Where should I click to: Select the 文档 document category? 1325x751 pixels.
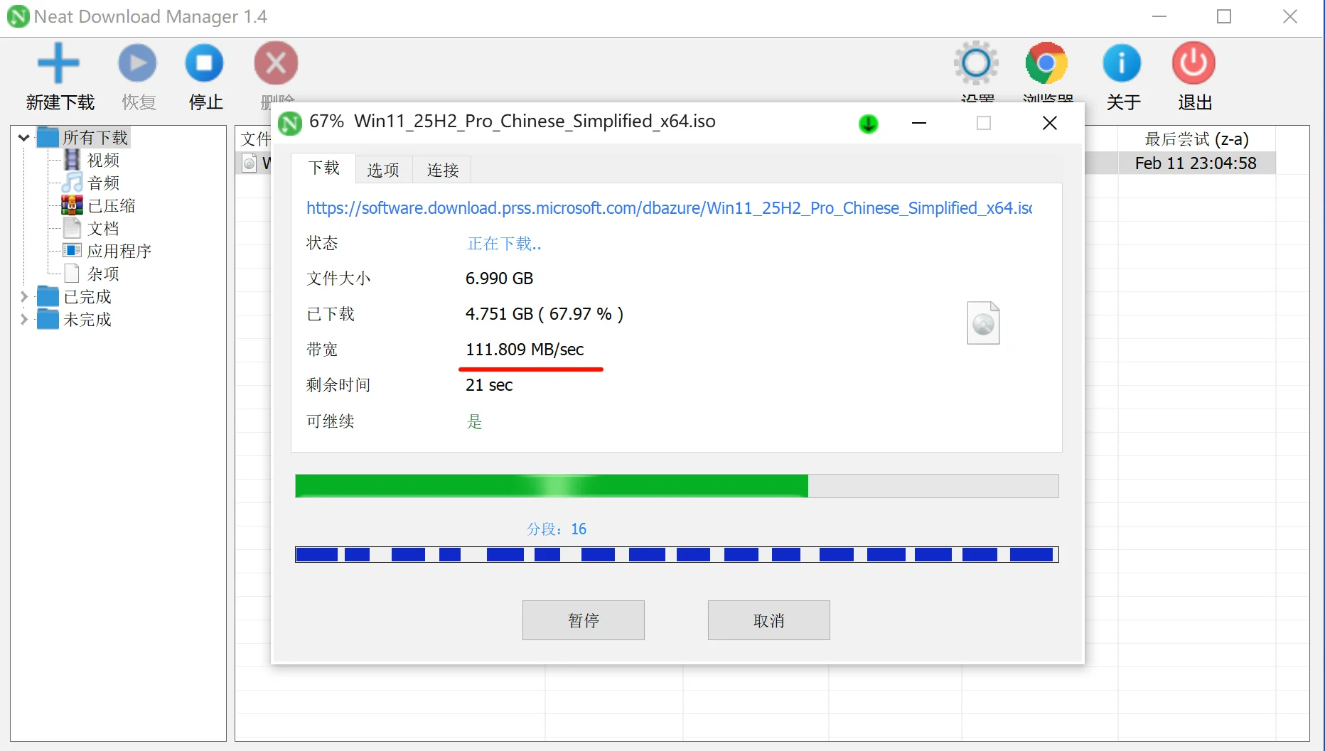pos(72,228)
